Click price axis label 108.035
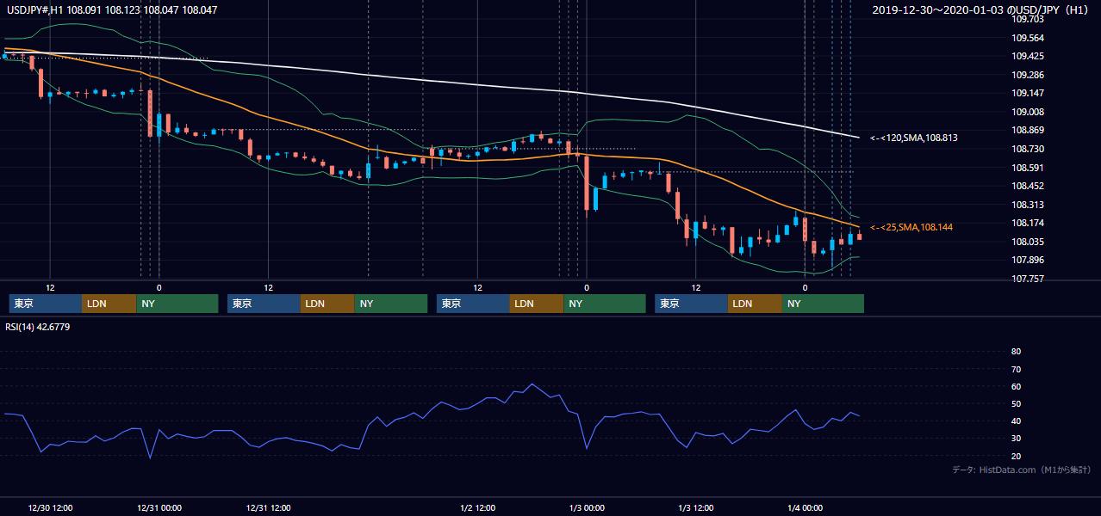Viewport: 1101px width, 516px height. click(x=1028, y=242)
